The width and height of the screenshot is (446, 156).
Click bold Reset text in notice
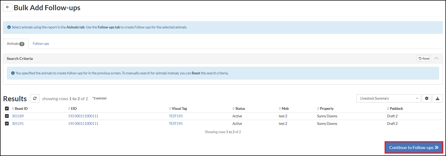196,73
